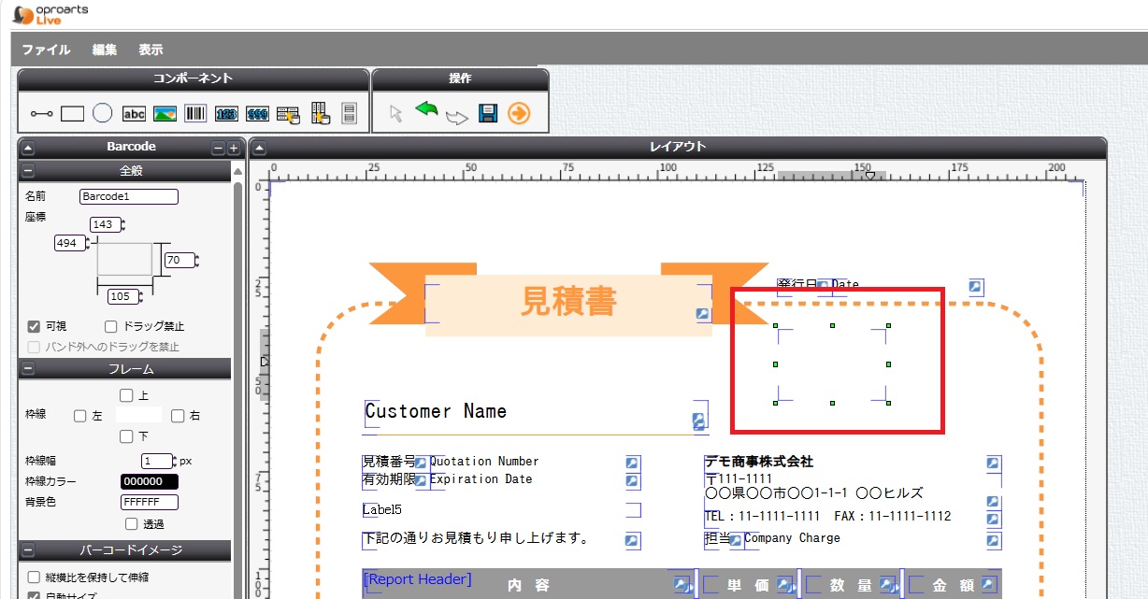
Task: Collapse the フレーム section
Action: 28,369
